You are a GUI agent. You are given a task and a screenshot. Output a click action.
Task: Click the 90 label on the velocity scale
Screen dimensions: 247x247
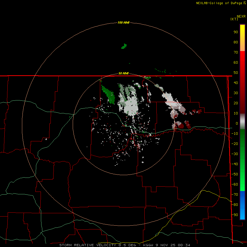pyautogui.click(x=236, y=32)
